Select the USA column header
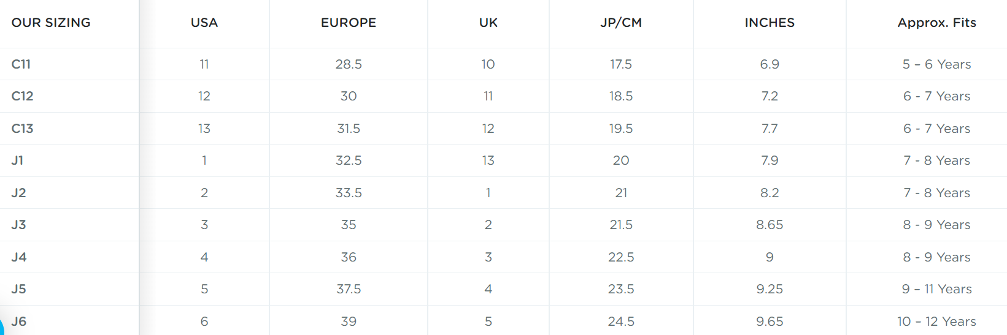Image resolution: width=1007 pixels, height=335 pixels. (x=204, y=23)
